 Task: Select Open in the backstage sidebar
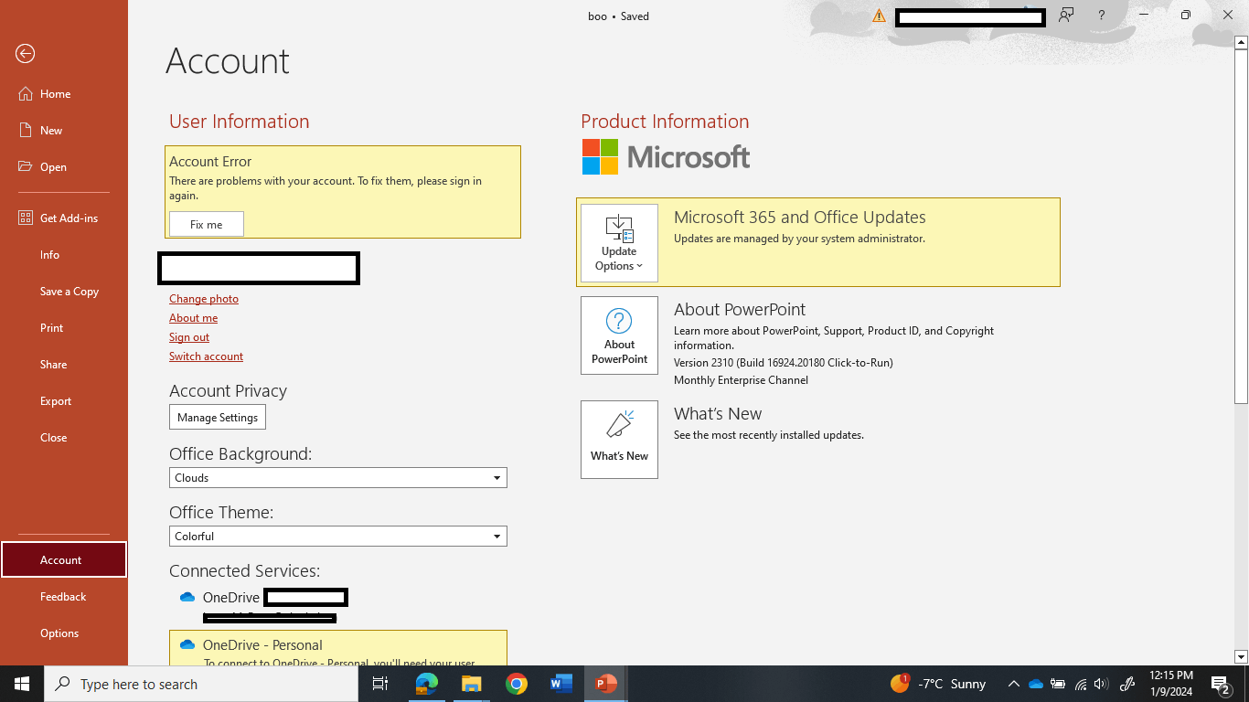click(64, 167)
